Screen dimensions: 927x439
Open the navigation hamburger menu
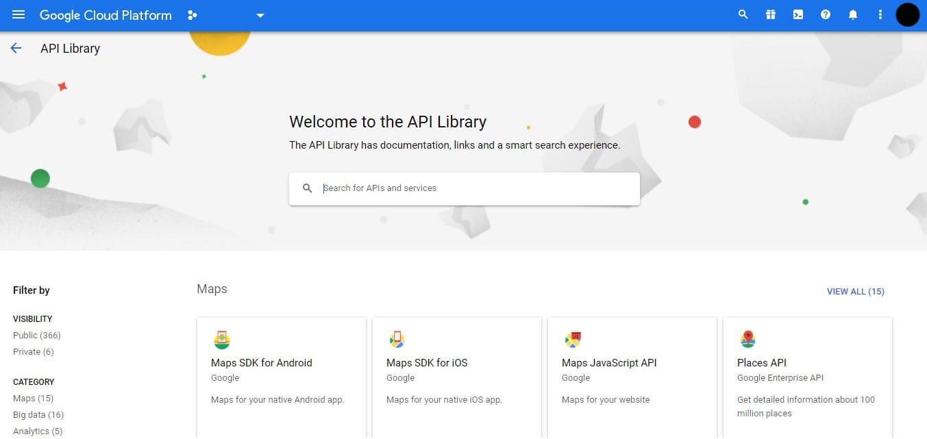tap(18, 14)
